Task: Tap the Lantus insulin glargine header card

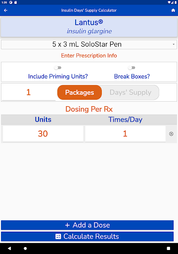Action: click(89, 27)
